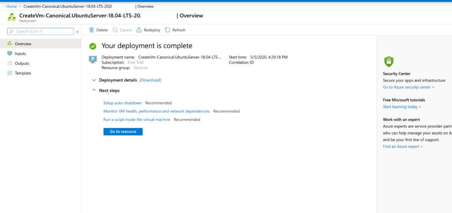Click the Download link for deployment details
Viewport: 452px width, 213px height.
click(x=150, y=80)
